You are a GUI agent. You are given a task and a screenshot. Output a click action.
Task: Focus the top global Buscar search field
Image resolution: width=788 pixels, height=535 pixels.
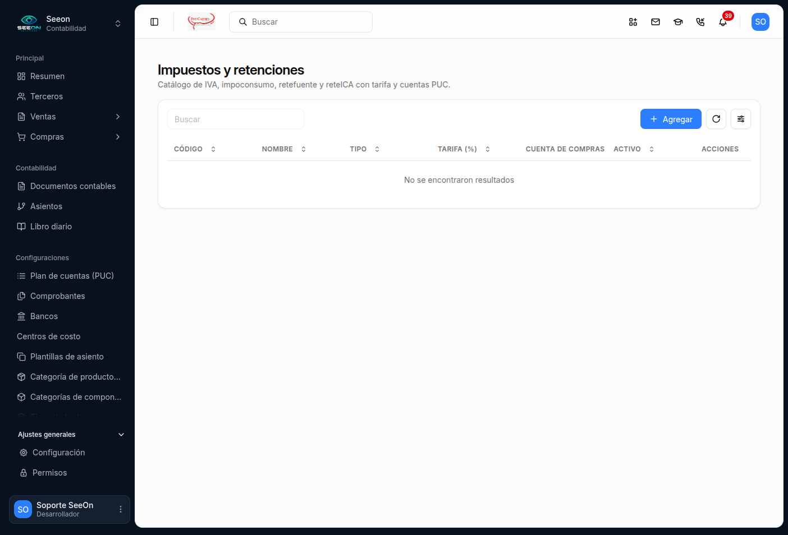(x=301, y=22)
